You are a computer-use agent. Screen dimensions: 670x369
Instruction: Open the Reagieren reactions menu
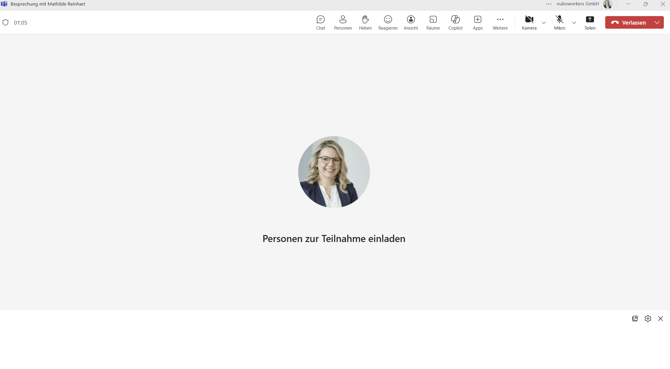click(x=388, y=22)
